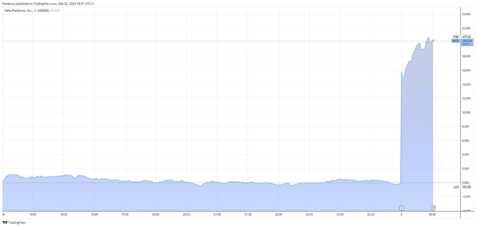Click the day 2 date label on time axis
Image resolution: width=477 pixels, height=227 pixels.
(401, 215)
